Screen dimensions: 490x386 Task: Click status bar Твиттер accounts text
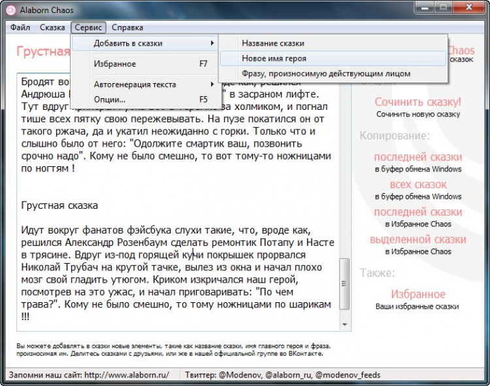[x=282, y=375]
